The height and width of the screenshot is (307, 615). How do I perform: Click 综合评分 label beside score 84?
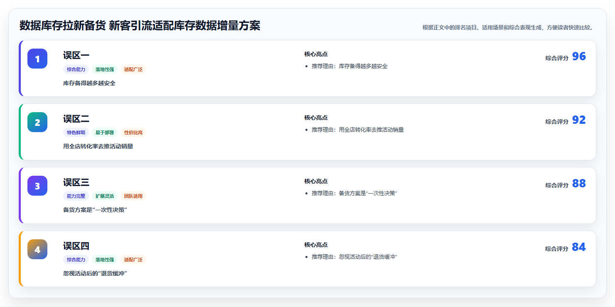click(x=557, y=249)
